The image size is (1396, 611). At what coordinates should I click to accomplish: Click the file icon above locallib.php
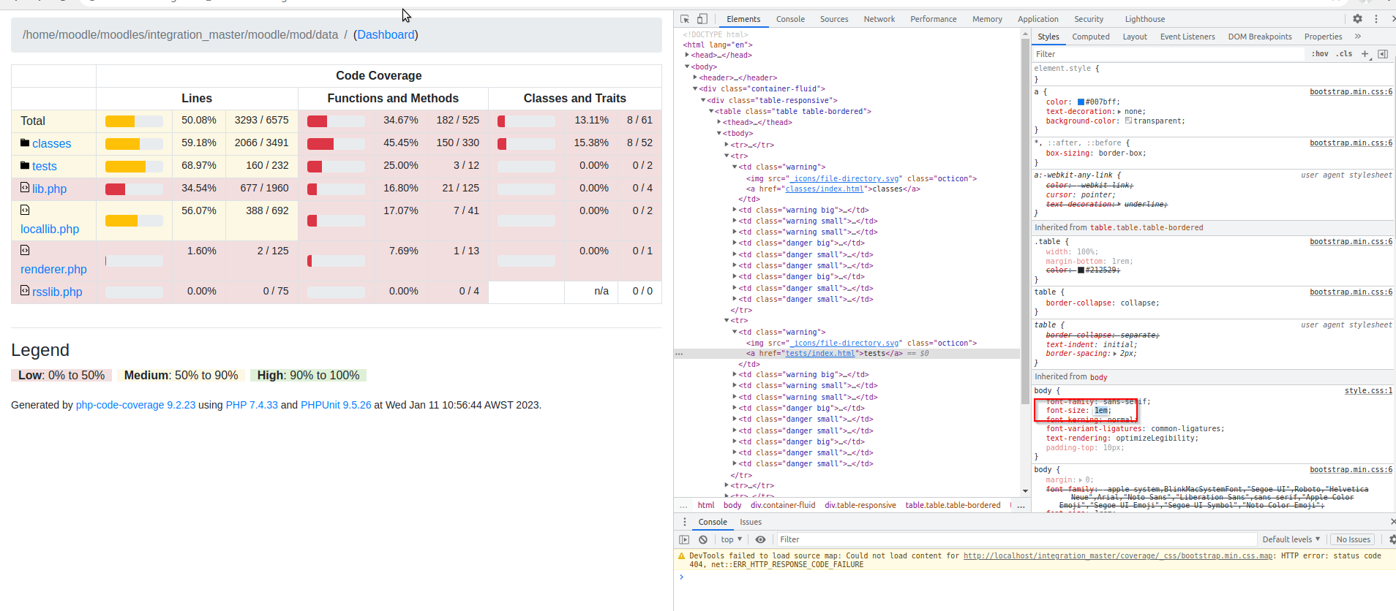pyautogui.click(x=25, y=210)
